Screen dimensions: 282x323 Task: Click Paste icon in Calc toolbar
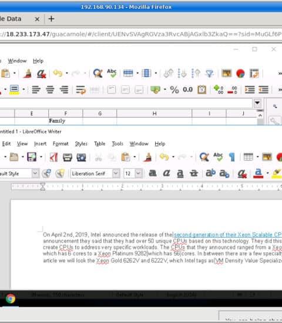click(5, 74)
